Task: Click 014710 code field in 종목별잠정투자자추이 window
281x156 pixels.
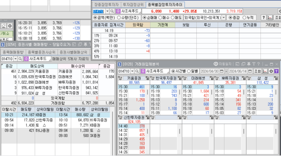Action: (x=99, y=11)
